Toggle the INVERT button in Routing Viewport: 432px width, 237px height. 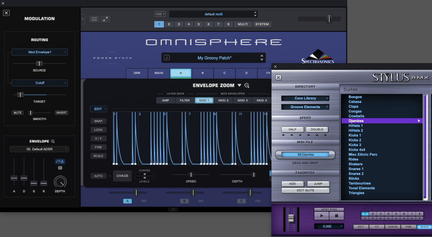pyautogui.click(x=61, y=113)
